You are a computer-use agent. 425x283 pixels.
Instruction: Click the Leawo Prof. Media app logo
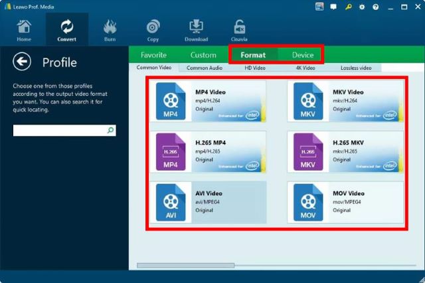click(7, 7)
